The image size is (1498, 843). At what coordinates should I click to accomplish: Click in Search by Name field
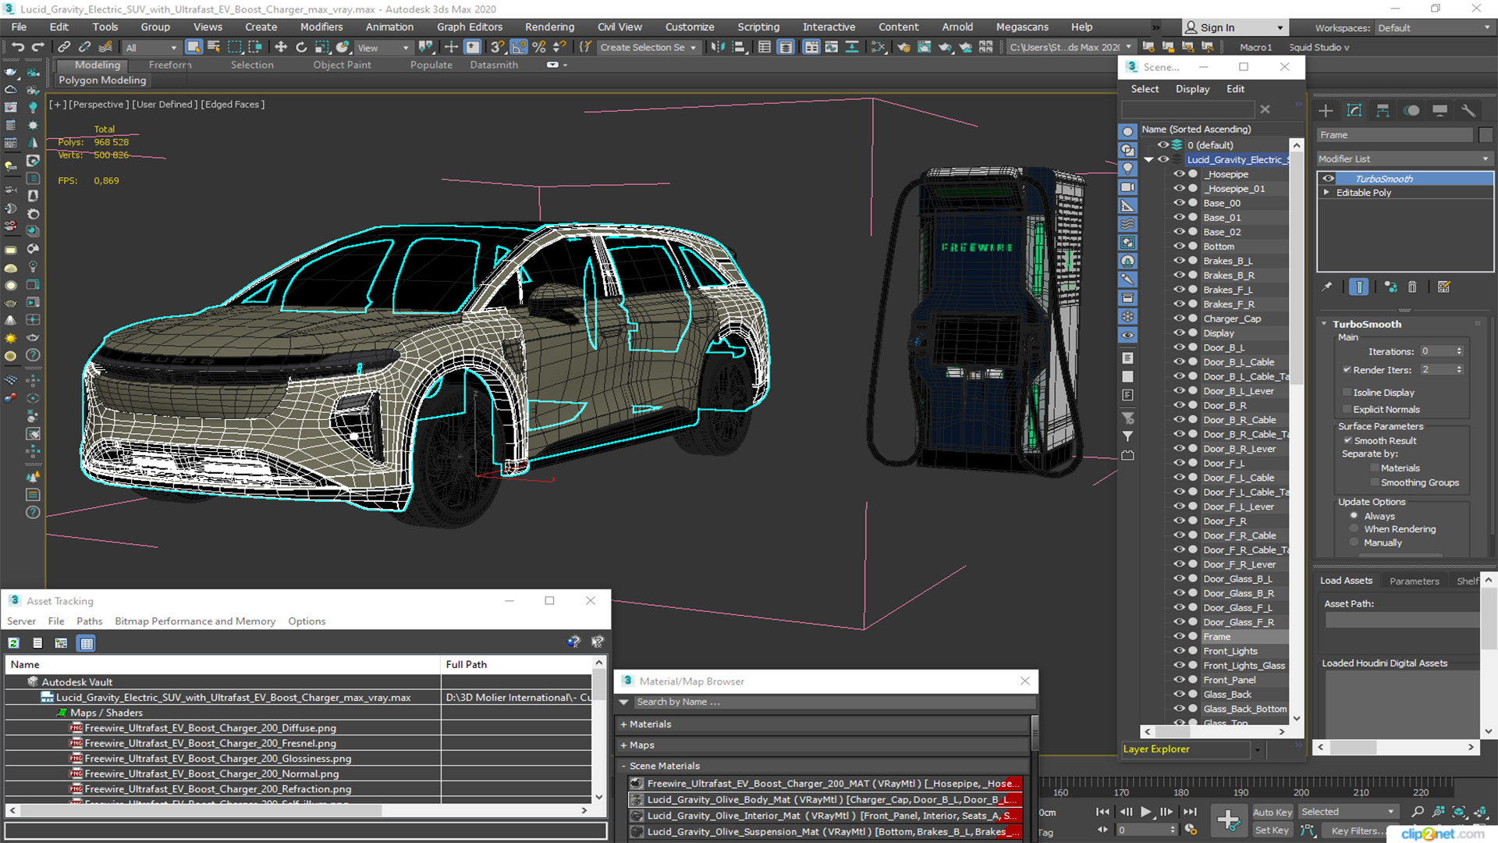tap(835, 702)
